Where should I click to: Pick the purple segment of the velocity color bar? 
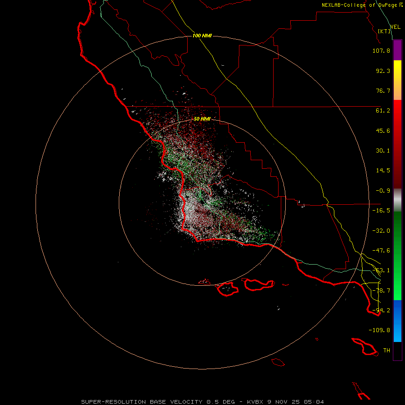point(397,50)
